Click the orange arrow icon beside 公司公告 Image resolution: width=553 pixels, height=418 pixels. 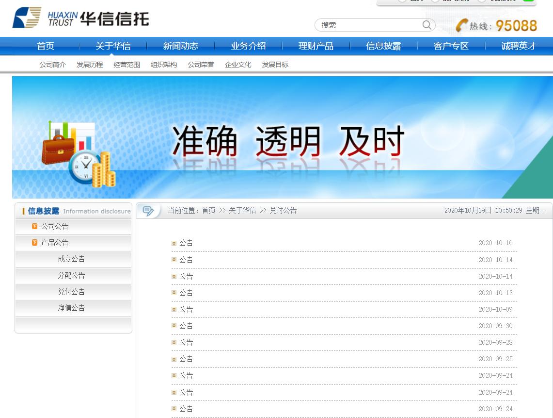34,226
